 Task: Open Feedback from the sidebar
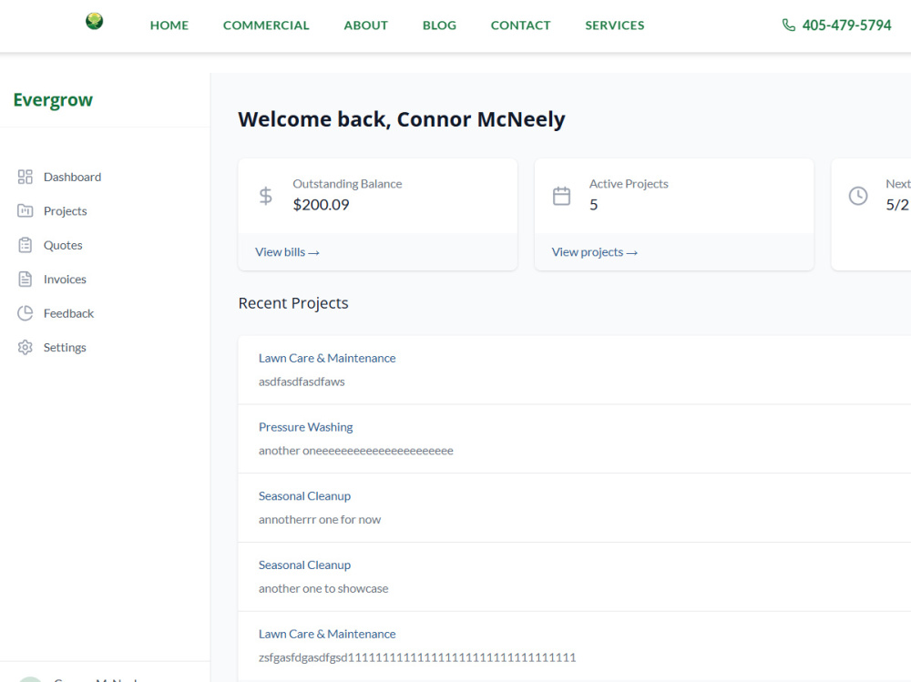coord(68,314)
